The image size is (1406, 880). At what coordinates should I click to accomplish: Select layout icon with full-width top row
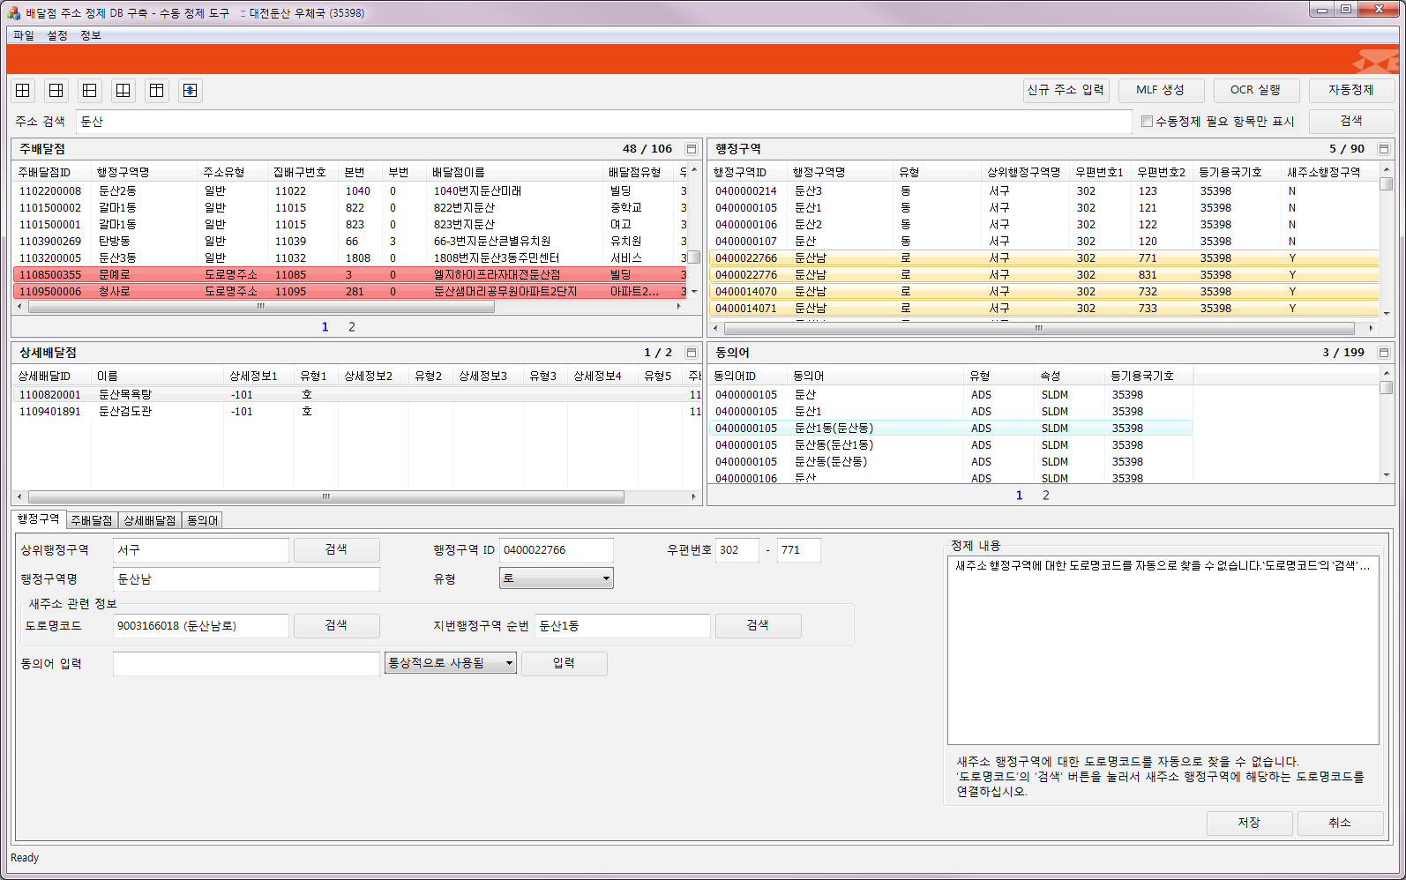[157, 91]
